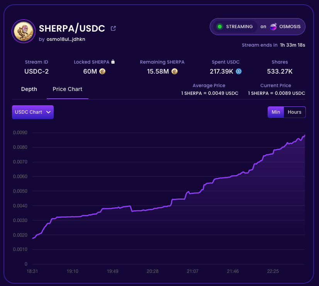Image resolution: width=319 pixels, height=286 pixels.
Task: Click the Shares value 533.27K
Action: click(280, 71)
